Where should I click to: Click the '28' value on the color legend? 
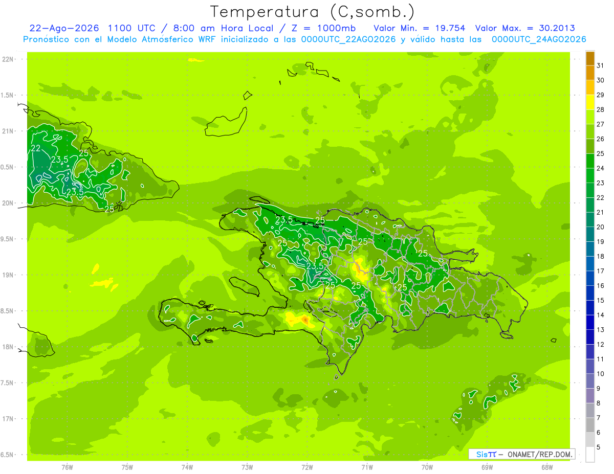pyautogui.click(x=601, y=109)
